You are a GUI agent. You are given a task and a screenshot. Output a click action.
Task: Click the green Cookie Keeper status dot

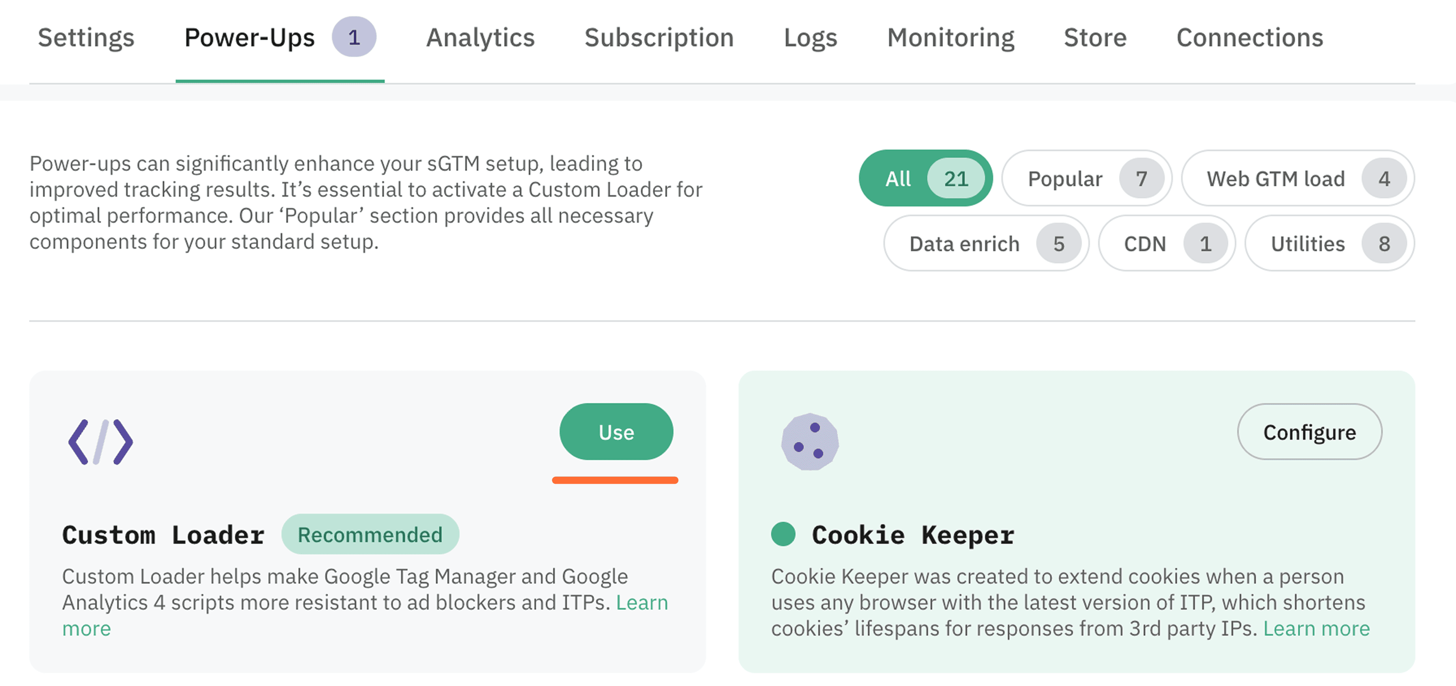tap(783, 534)
